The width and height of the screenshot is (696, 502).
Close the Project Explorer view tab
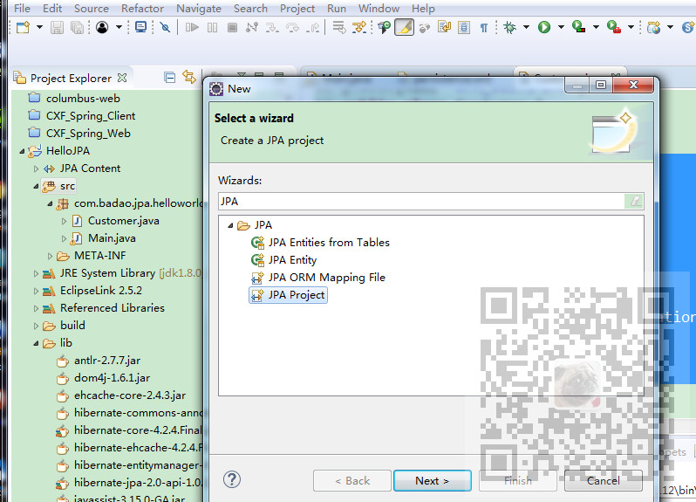(x=122, y=78)
